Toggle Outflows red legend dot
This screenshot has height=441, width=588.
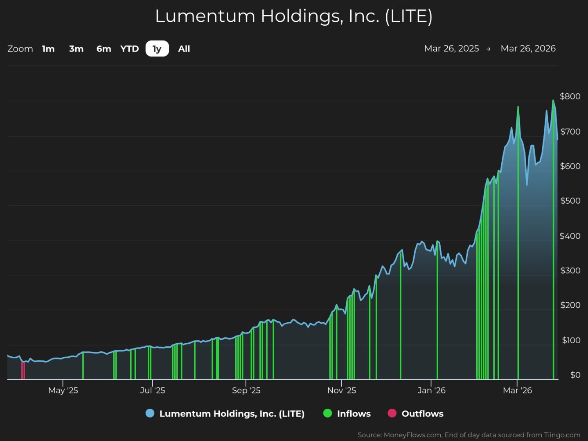[x=392, y=413]
